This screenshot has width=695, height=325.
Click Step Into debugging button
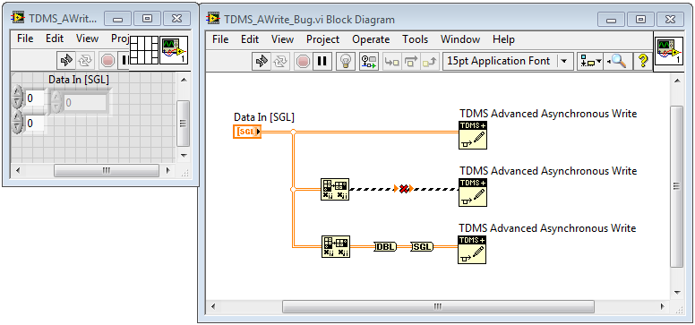391,61
